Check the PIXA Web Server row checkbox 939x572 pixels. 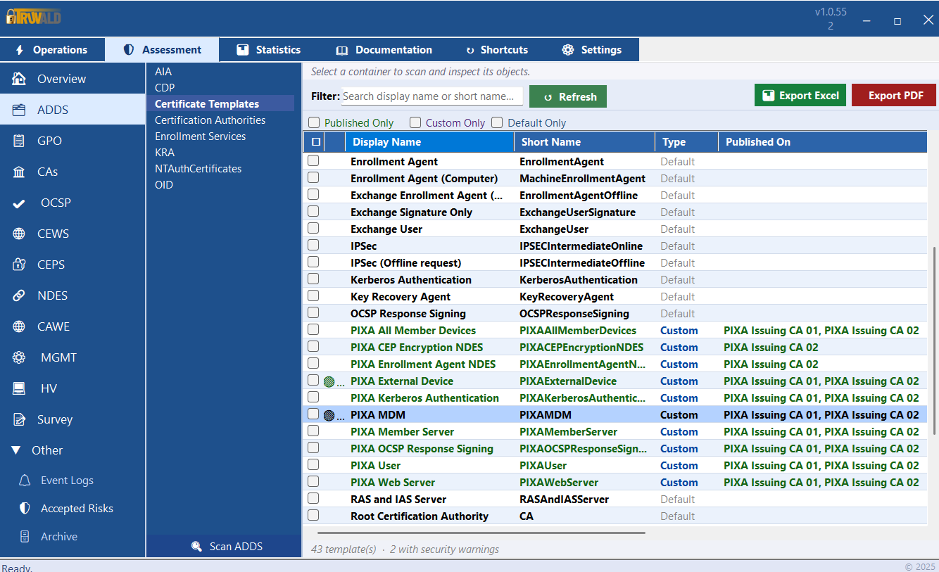pos(313,482)
